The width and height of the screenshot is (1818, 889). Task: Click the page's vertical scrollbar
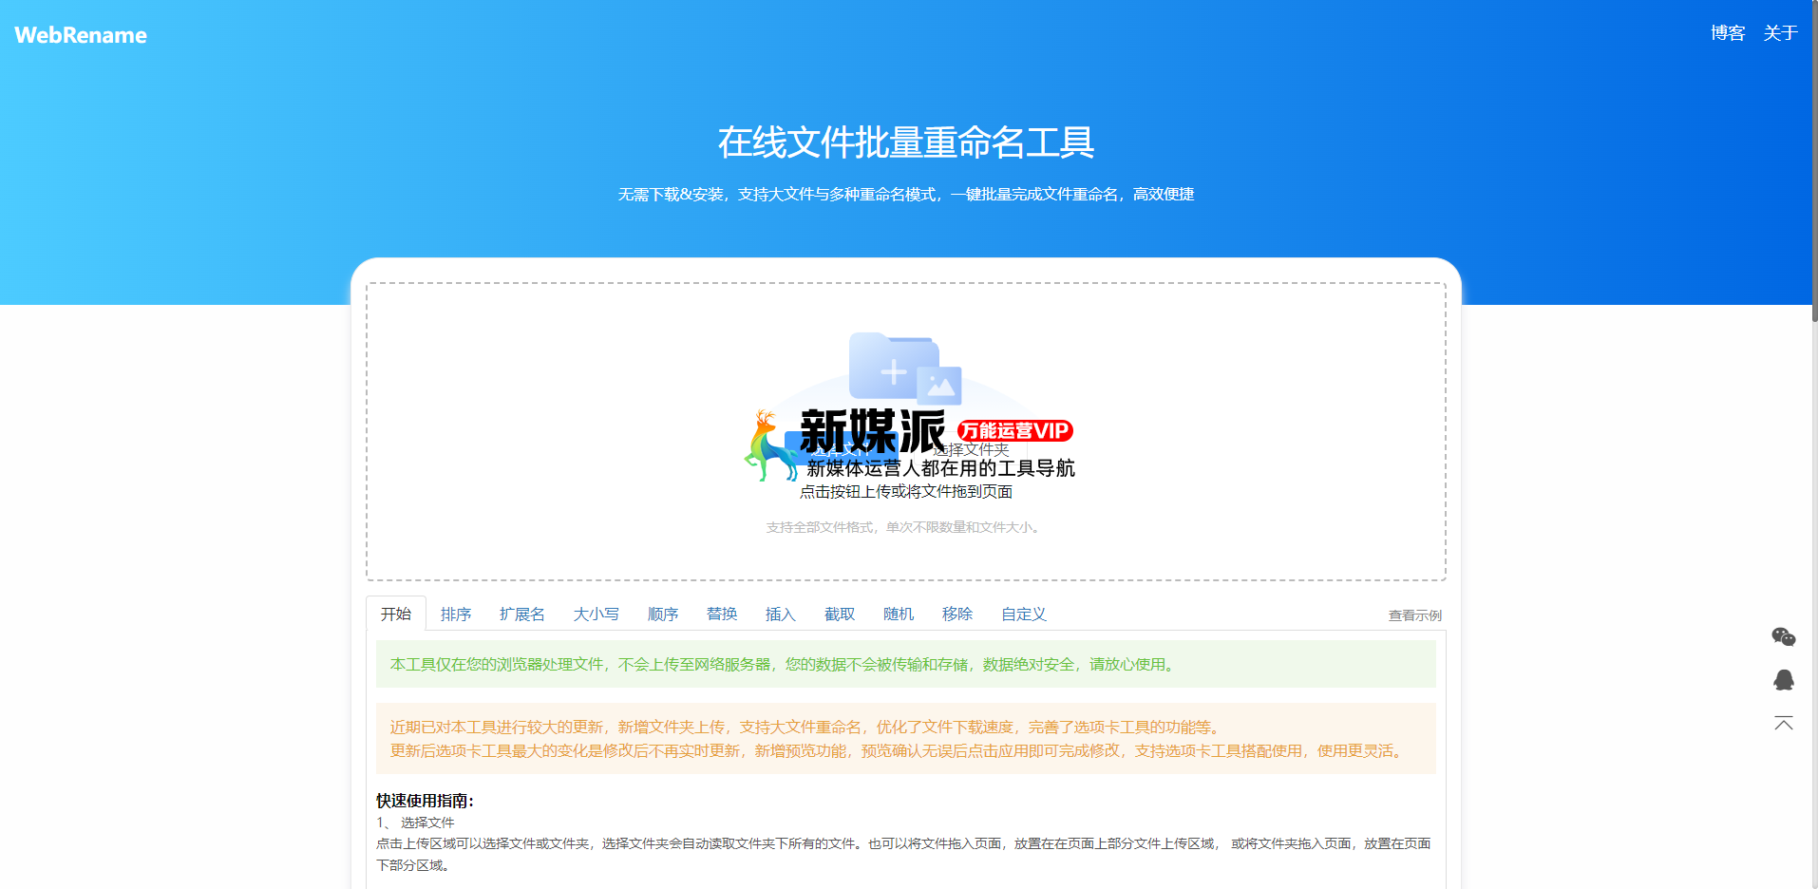click(1814, 161)
